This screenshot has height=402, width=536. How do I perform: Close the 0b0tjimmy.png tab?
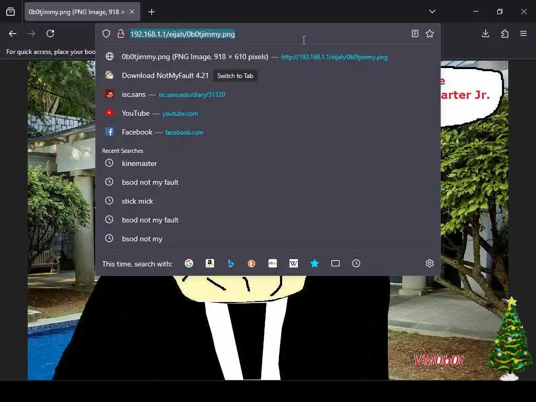coord(132,12)
